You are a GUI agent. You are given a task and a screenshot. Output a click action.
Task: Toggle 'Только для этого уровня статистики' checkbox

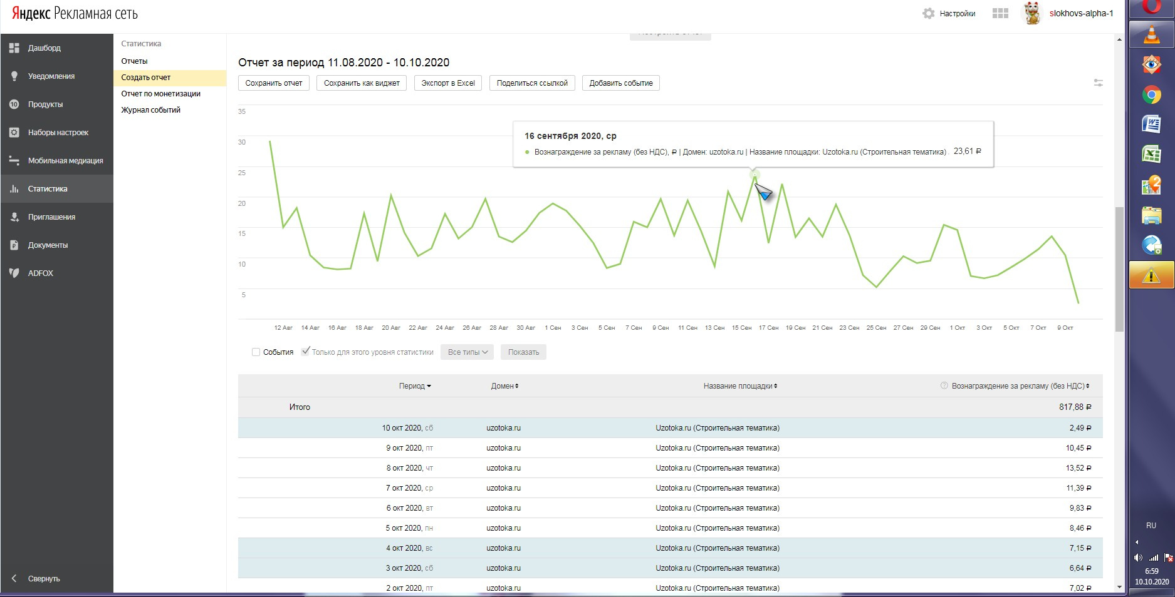pos(305,352)
